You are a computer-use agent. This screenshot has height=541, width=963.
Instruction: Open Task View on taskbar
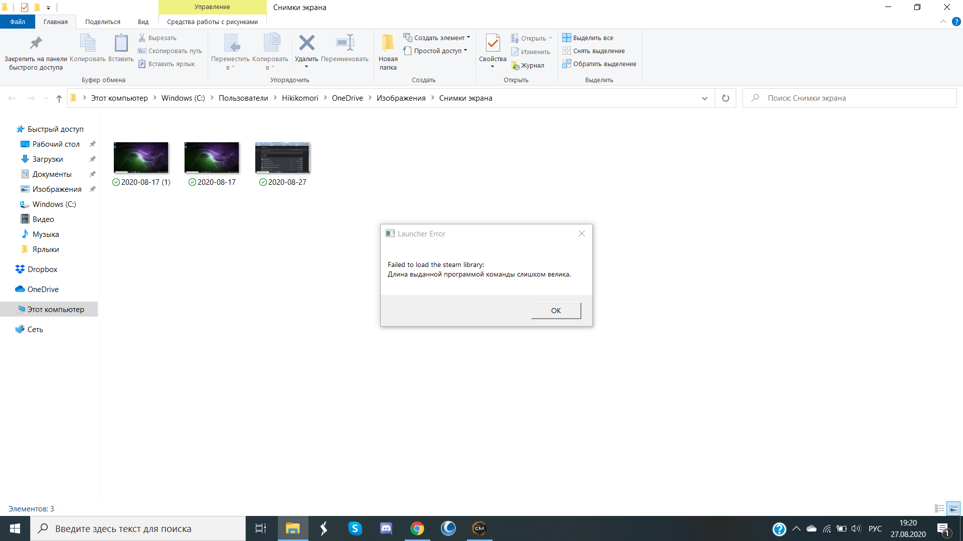click(x=261, y=528)
